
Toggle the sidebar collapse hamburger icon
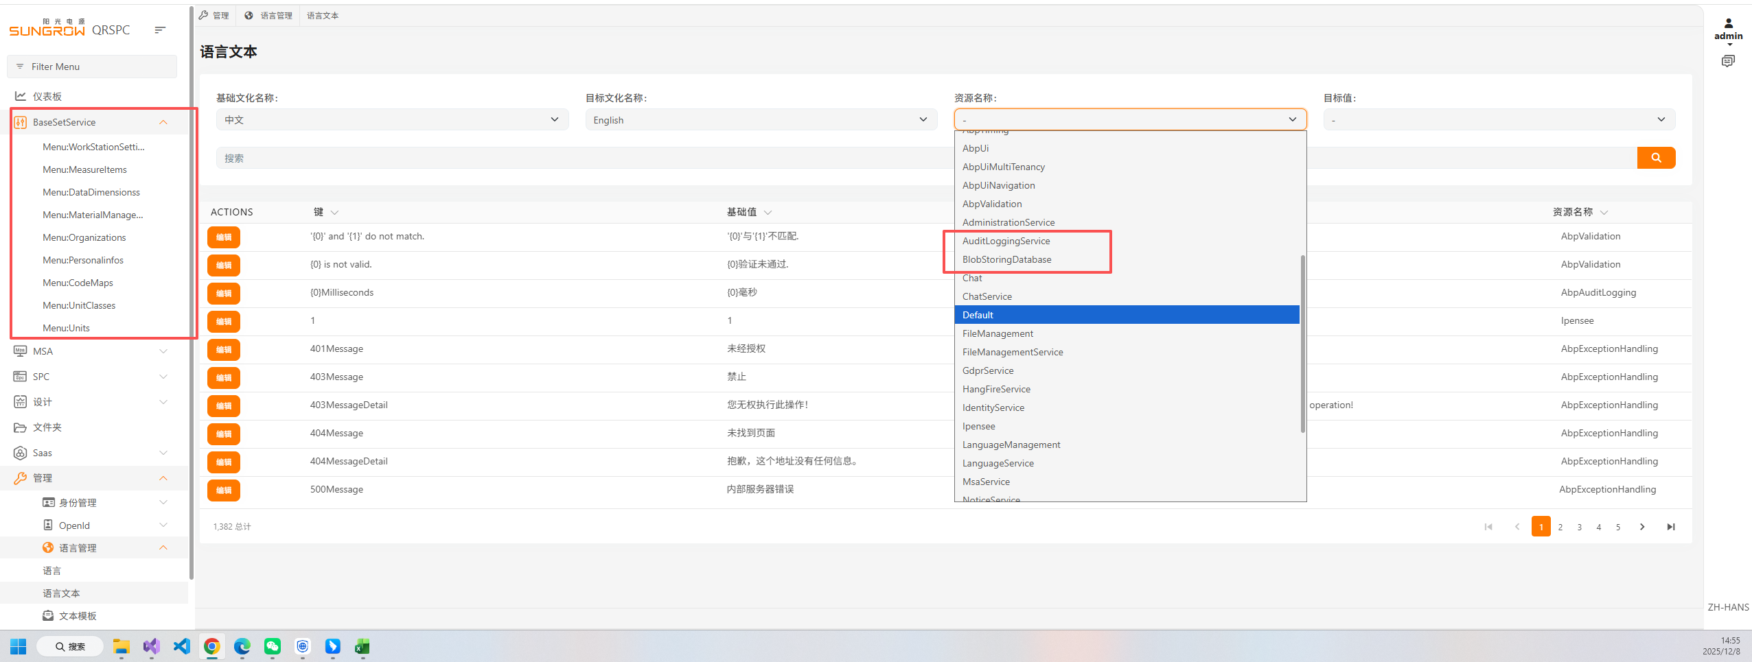pos(160,29)
